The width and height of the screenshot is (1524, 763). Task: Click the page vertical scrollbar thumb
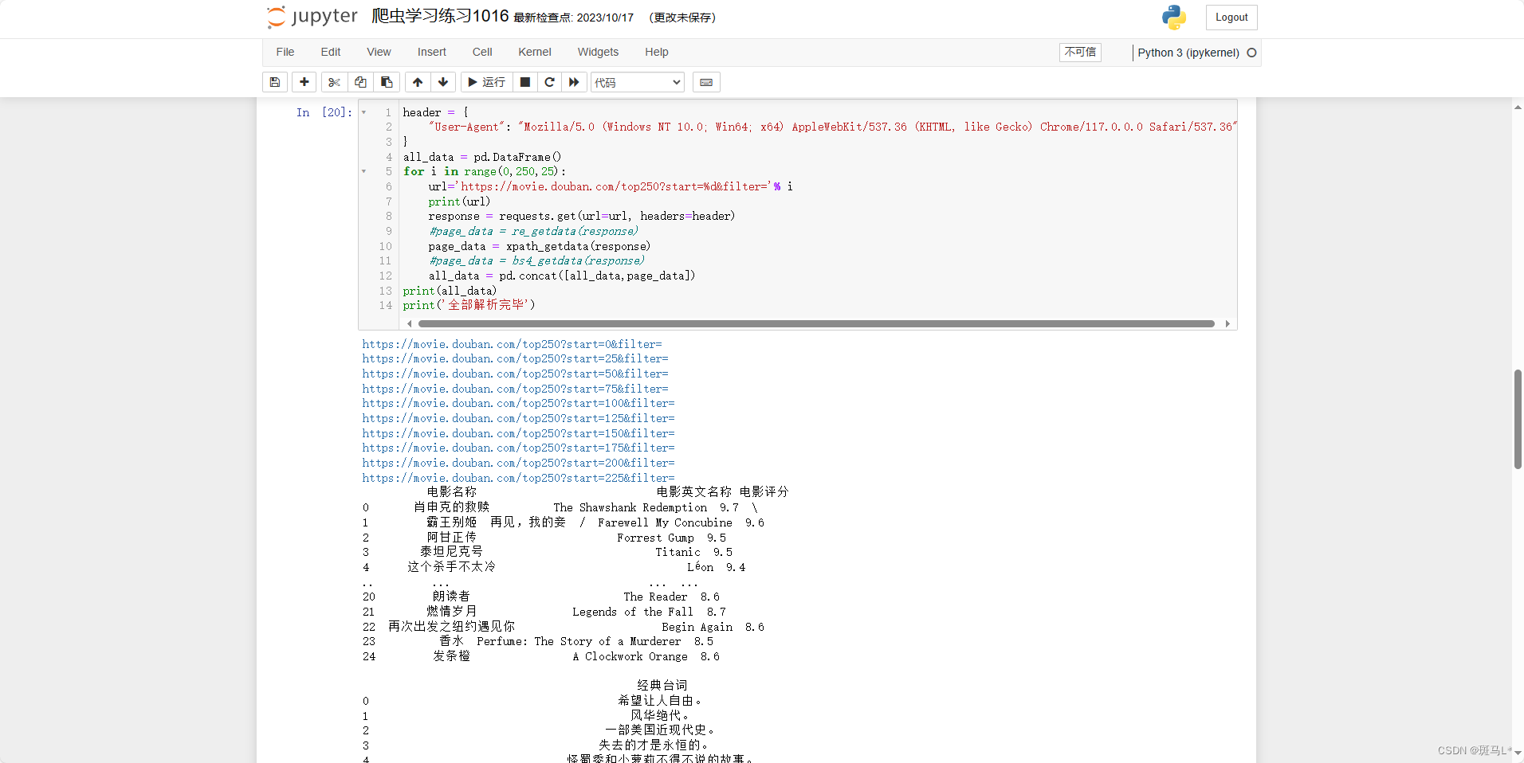click(x=1518, y=419)
